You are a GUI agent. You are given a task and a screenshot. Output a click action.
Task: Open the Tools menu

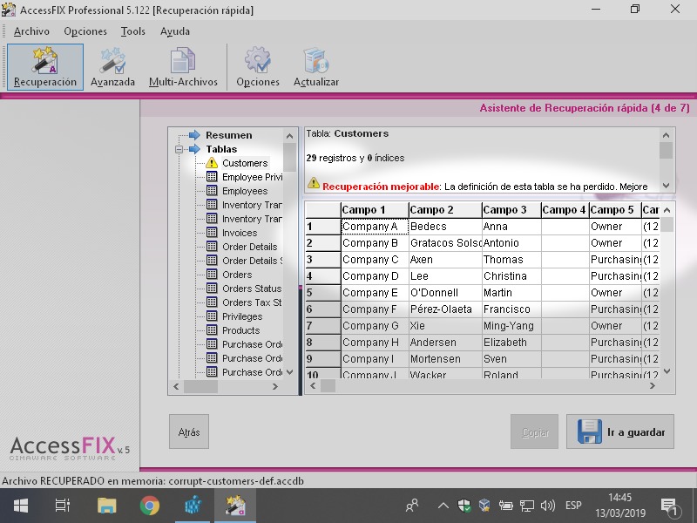(133, 31)
